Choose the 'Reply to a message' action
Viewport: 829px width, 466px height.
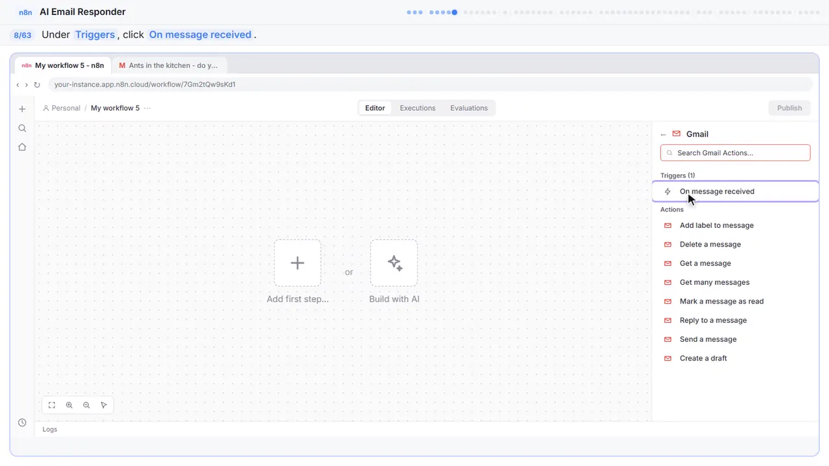(735, 320)
